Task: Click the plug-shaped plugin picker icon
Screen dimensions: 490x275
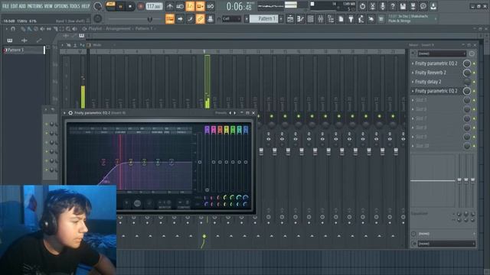Action: point(351,19)
